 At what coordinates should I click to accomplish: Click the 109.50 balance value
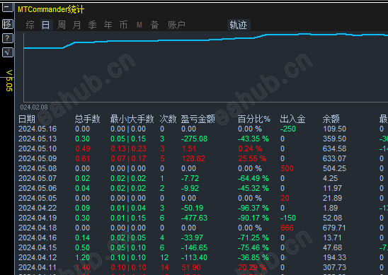[x=335, y=129]
